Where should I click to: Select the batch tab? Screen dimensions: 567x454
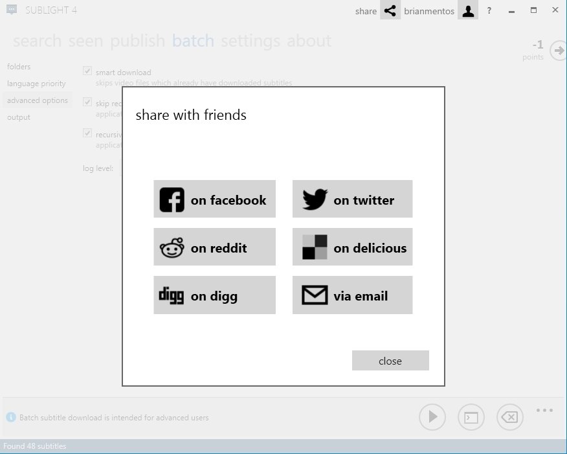(193, 41)
